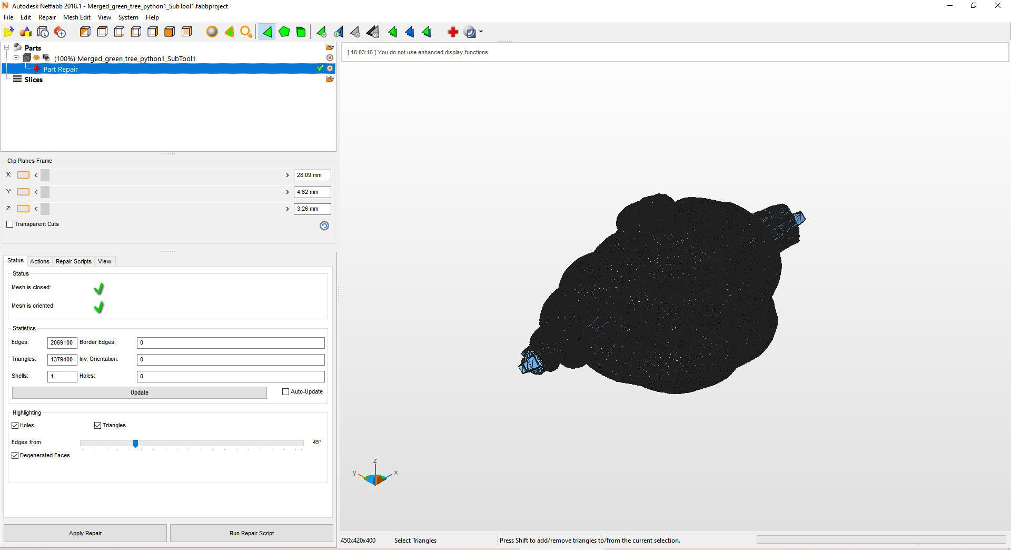Open the part information icon in toolbar
This screenshot has height=550, width=1011.
click(43, 32)
